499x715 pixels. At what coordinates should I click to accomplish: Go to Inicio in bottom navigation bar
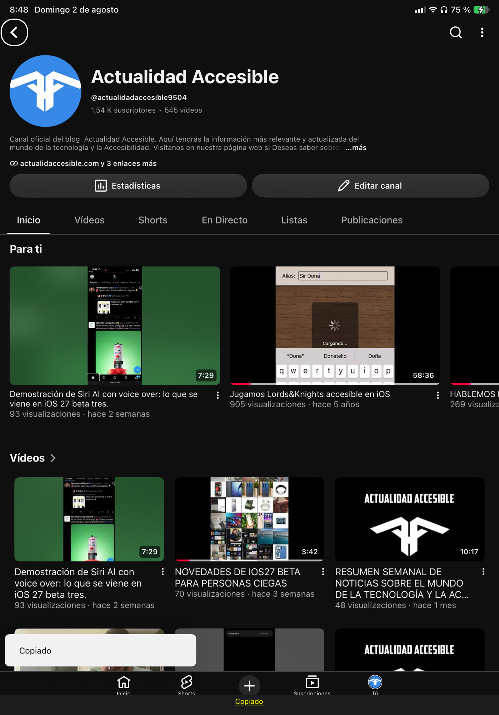tap(124, 685)
